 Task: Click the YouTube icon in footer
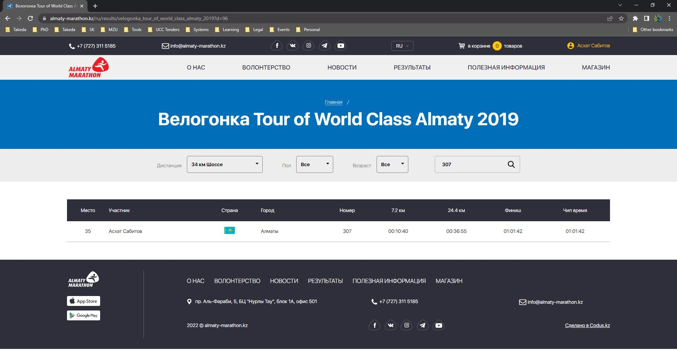(439, 325)
